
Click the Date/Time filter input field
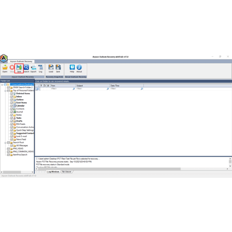pyautogui.click(x=125, y=89)
